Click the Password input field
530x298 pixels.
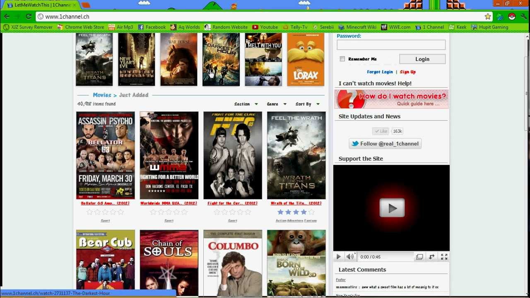pyautogui.click(x=391, y=45)
